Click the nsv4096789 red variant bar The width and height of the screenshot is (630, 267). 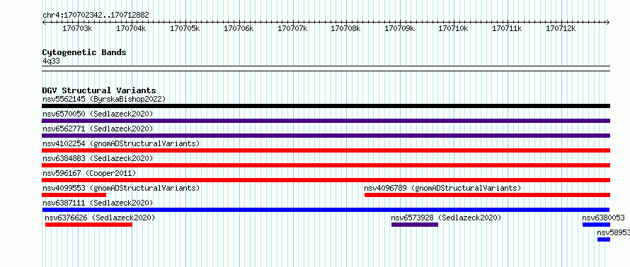tap(487, 195)
